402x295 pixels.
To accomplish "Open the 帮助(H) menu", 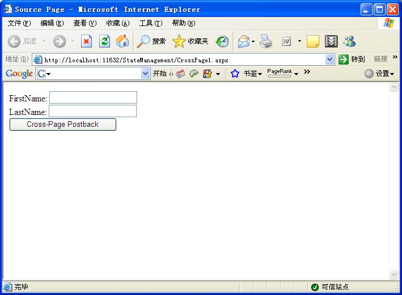I will tap(184, 23).
